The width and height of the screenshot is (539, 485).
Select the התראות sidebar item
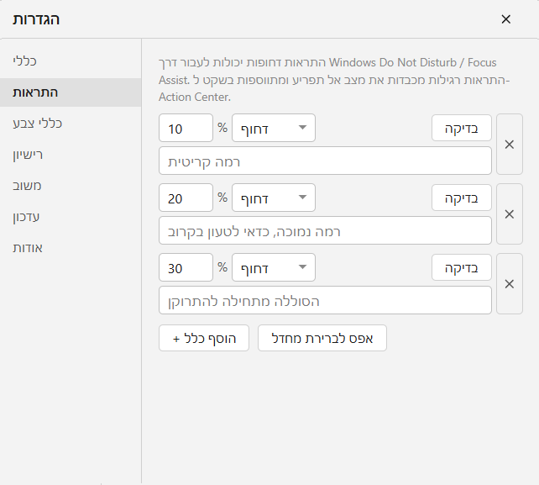[71, 92]
